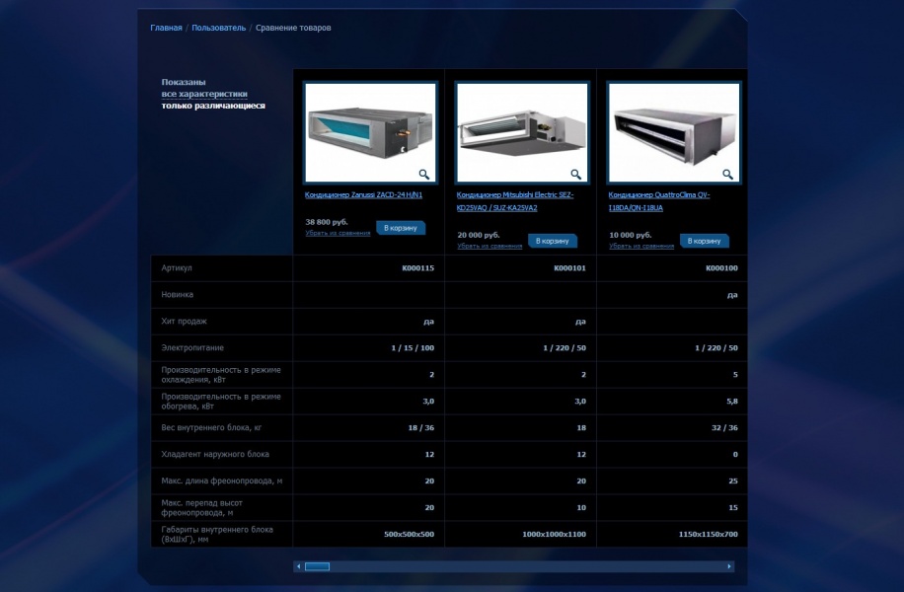Click the 20 000 руб. price
This screenshot has width=904, height=592.
pos(479,235)
